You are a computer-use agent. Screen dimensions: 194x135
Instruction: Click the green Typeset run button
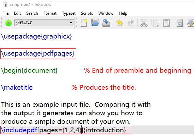point(9,23)
